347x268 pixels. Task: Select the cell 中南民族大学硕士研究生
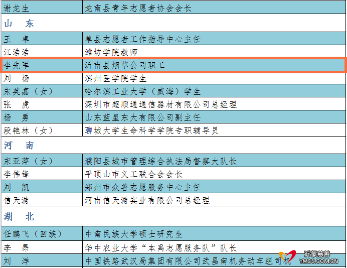[214, 234]
